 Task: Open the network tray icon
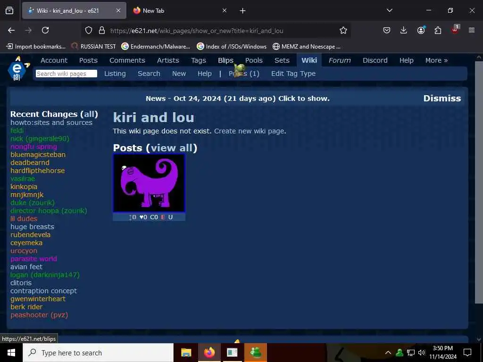tap(411, 353)
